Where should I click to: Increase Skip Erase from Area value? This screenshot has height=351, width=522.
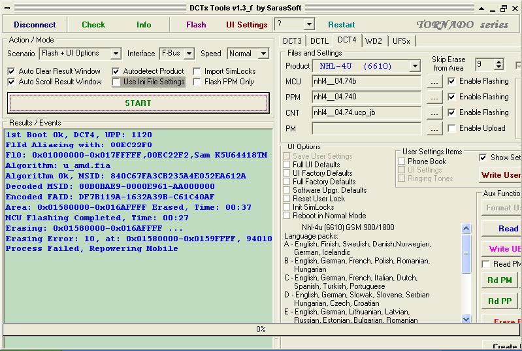coord(498,61)
